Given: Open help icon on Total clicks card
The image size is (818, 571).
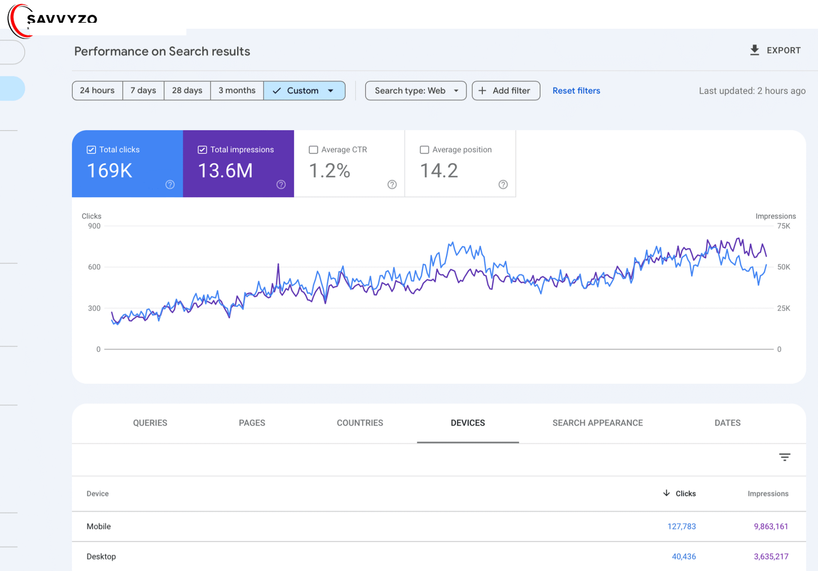Looking at the screenshot, I should pyautogui.click(x=170, y=185).
